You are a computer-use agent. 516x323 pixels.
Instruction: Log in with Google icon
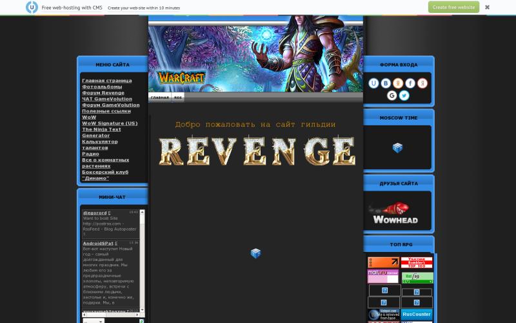pyautogui.click(x=392, y=95)
